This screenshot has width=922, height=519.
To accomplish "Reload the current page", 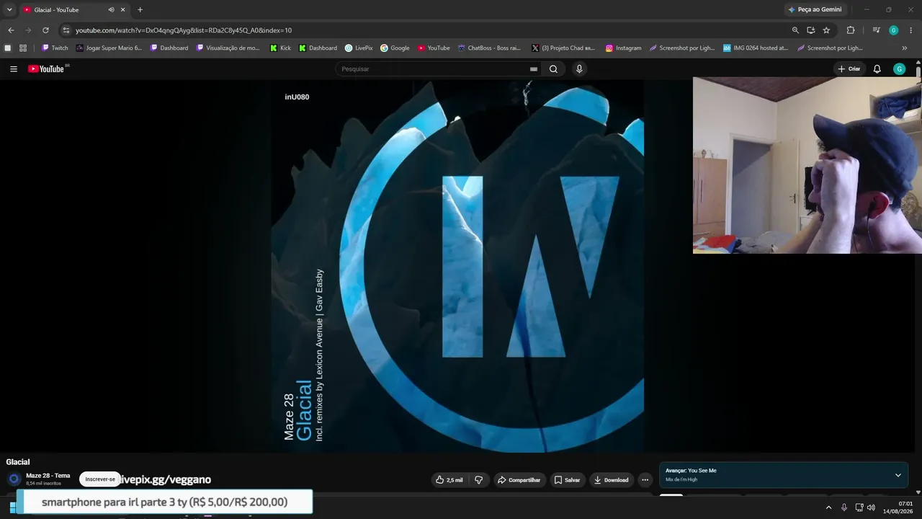I will point(45,30).
